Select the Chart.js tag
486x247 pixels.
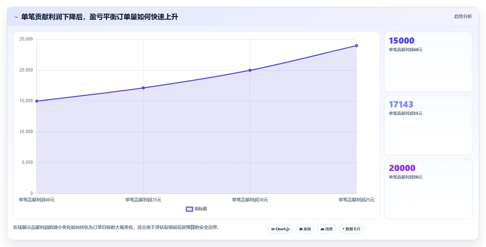tap(280, 229)
